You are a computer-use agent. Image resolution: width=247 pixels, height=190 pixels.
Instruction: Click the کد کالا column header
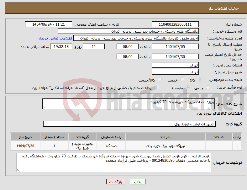point(219,137)
